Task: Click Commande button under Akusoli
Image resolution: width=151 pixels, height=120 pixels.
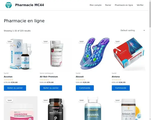Action: point(85,88)
